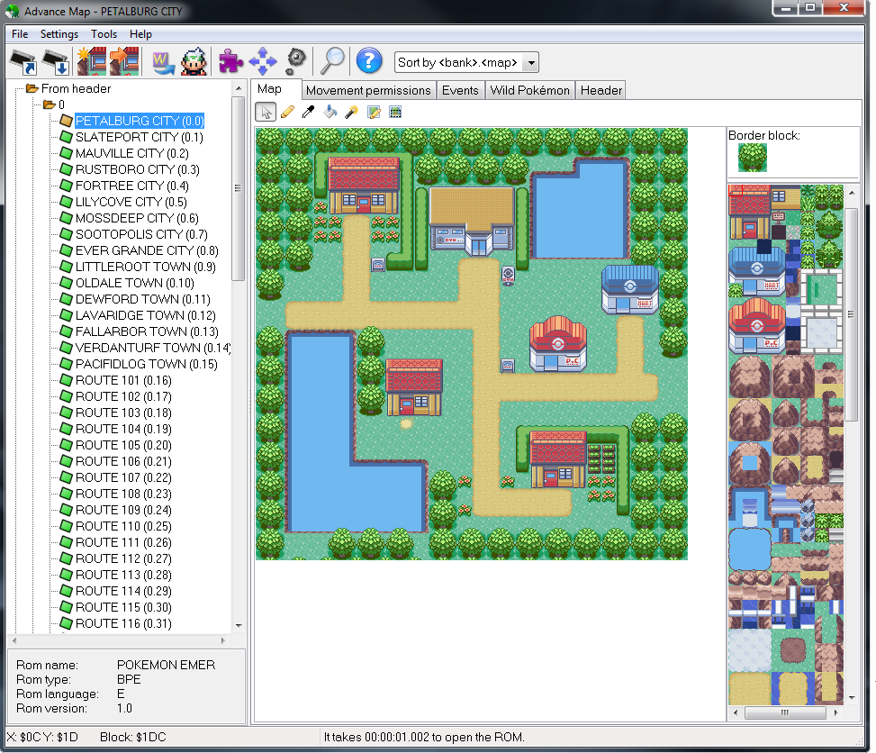Screen dimensions: 876x753
Task: Open help via blue question mark icon
Action: [369, 61]
